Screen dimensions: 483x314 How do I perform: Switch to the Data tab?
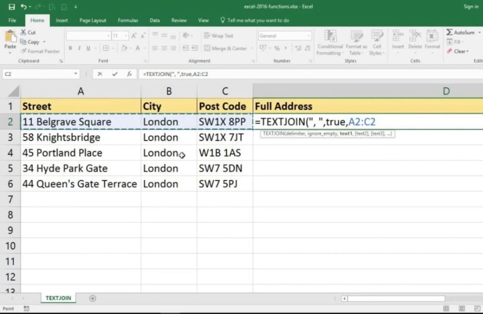click(x=155, y=20)
